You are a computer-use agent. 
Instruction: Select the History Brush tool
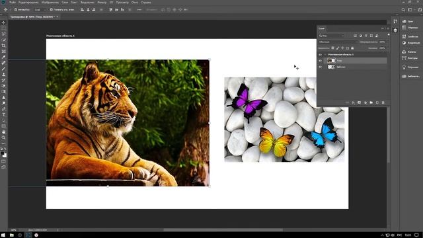tap(3, 80)
